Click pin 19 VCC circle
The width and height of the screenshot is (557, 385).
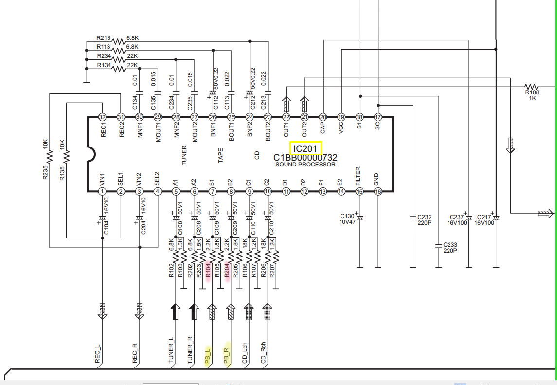341,117
